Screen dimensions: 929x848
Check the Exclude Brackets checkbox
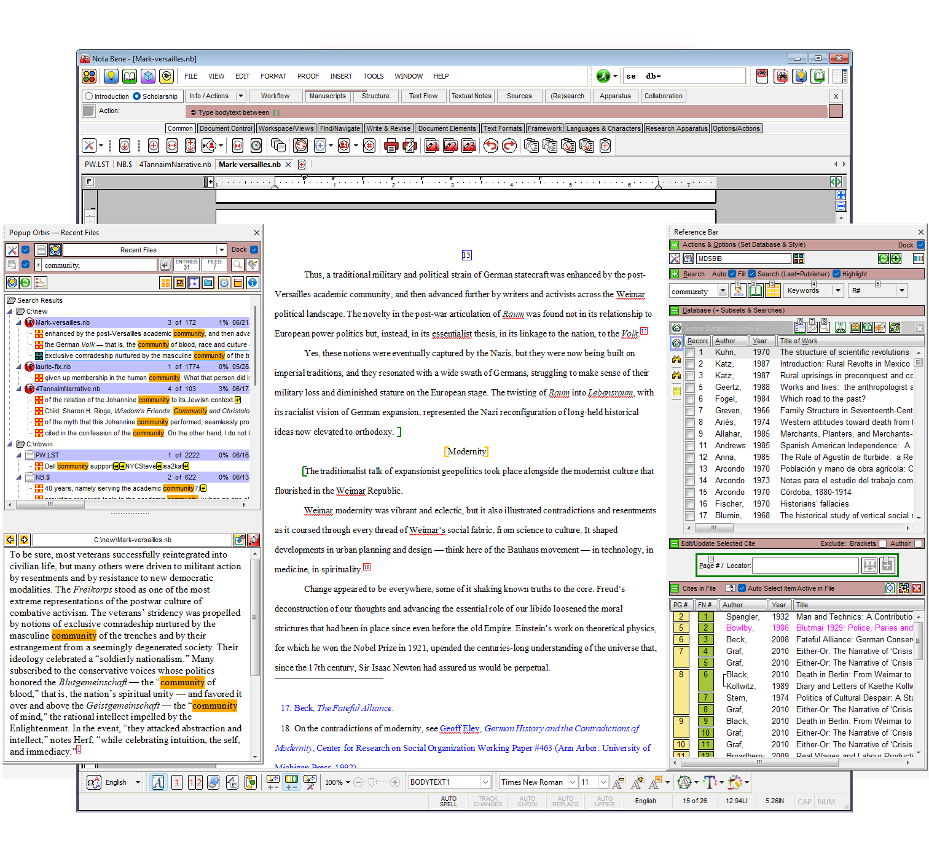883,543
